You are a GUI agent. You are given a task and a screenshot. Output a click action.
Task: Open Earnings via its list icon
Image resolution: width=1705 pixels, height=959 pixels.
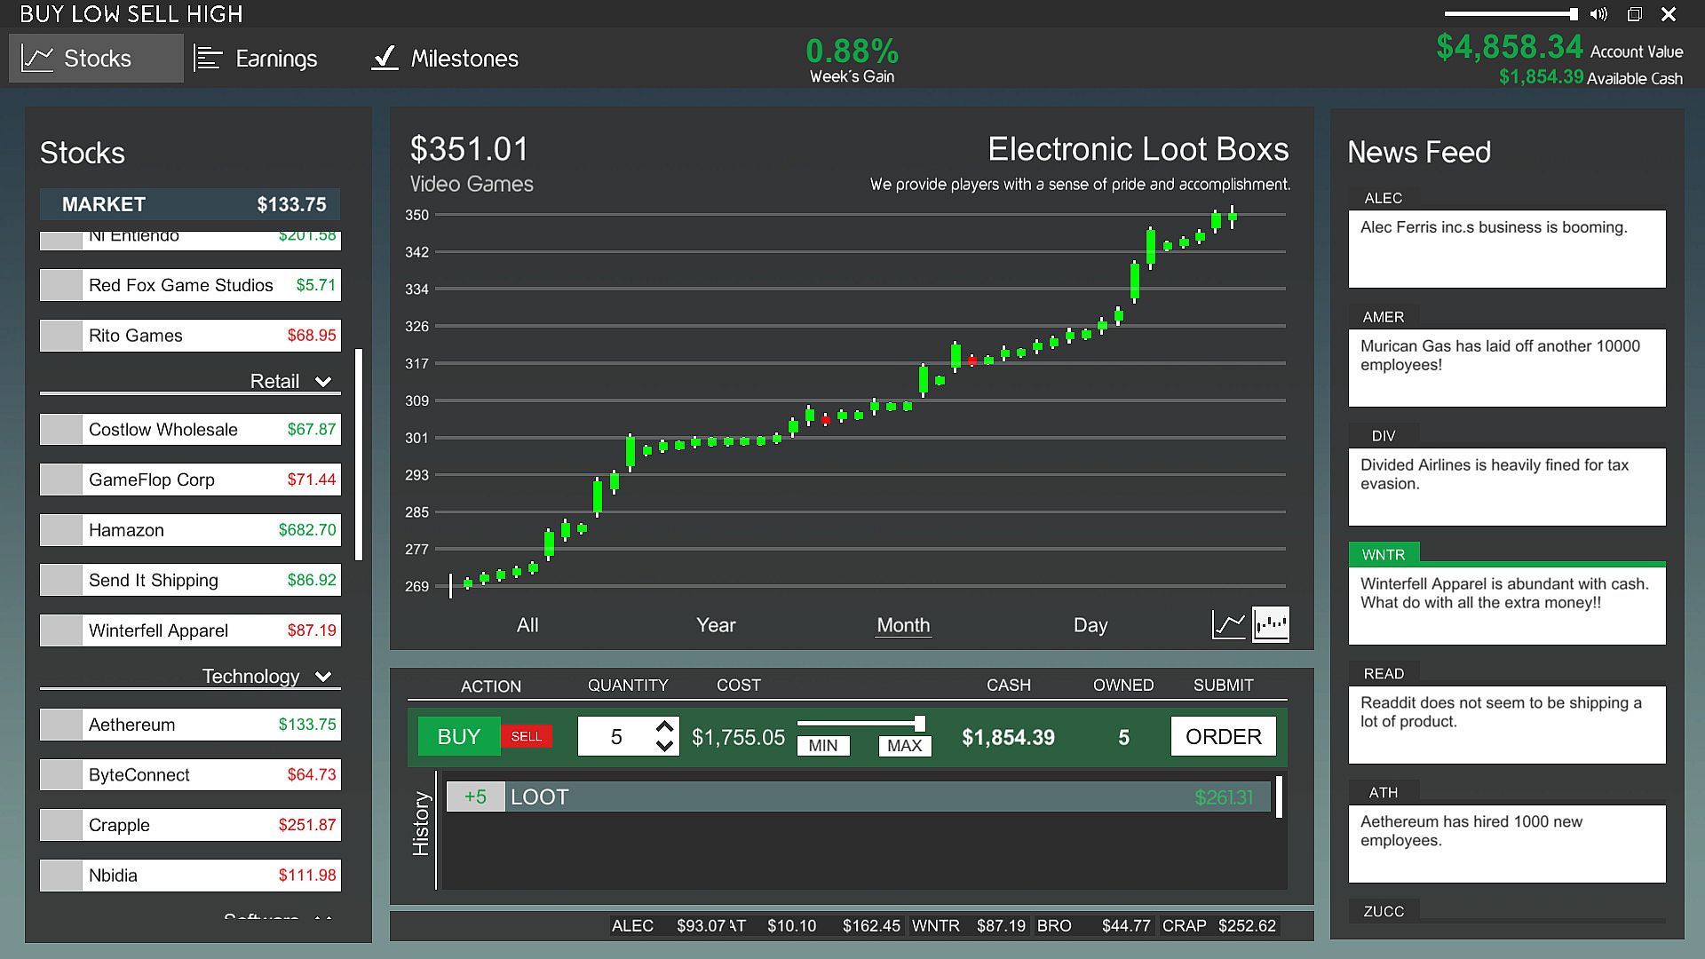tap(208, 59)
